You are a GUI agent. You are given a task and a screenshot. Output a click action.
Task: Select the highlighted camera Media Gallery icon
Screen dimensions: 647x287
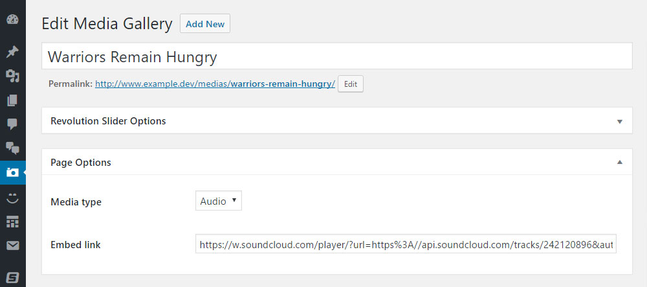[x=12, y=172]
